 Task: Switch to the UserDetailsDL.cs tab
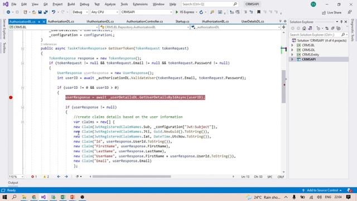pos(253,21)
